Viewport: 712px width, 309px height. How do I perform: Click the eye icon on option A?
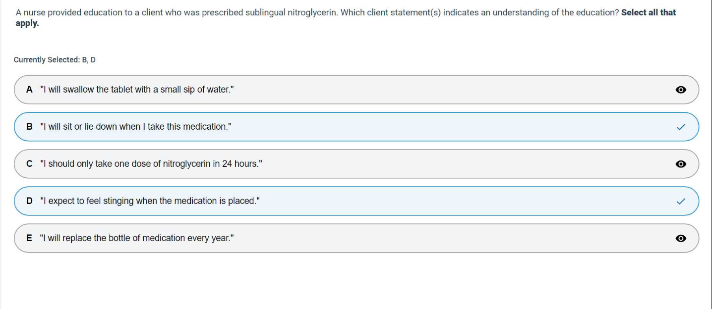pyautogui.click(x=681, y=90)
